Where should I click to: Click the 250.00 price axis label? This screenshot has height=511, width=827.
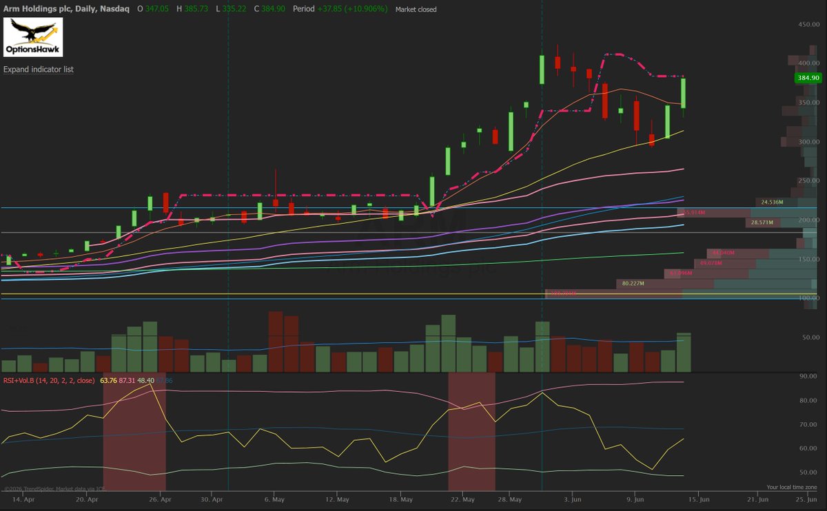click(808, 180)
